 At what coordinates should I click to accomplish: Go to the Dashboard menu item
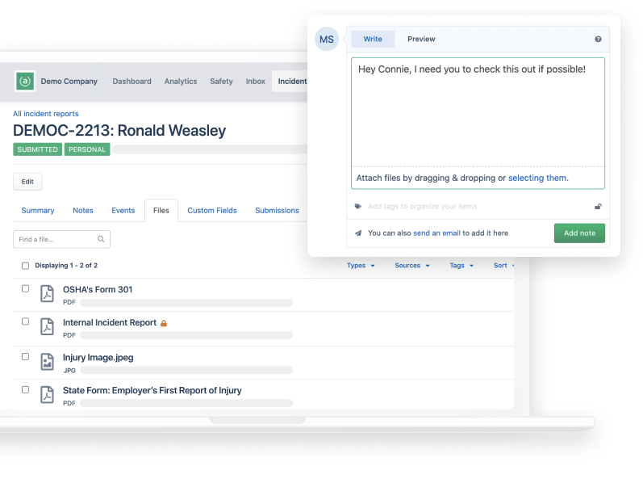[x=132, y=82]
